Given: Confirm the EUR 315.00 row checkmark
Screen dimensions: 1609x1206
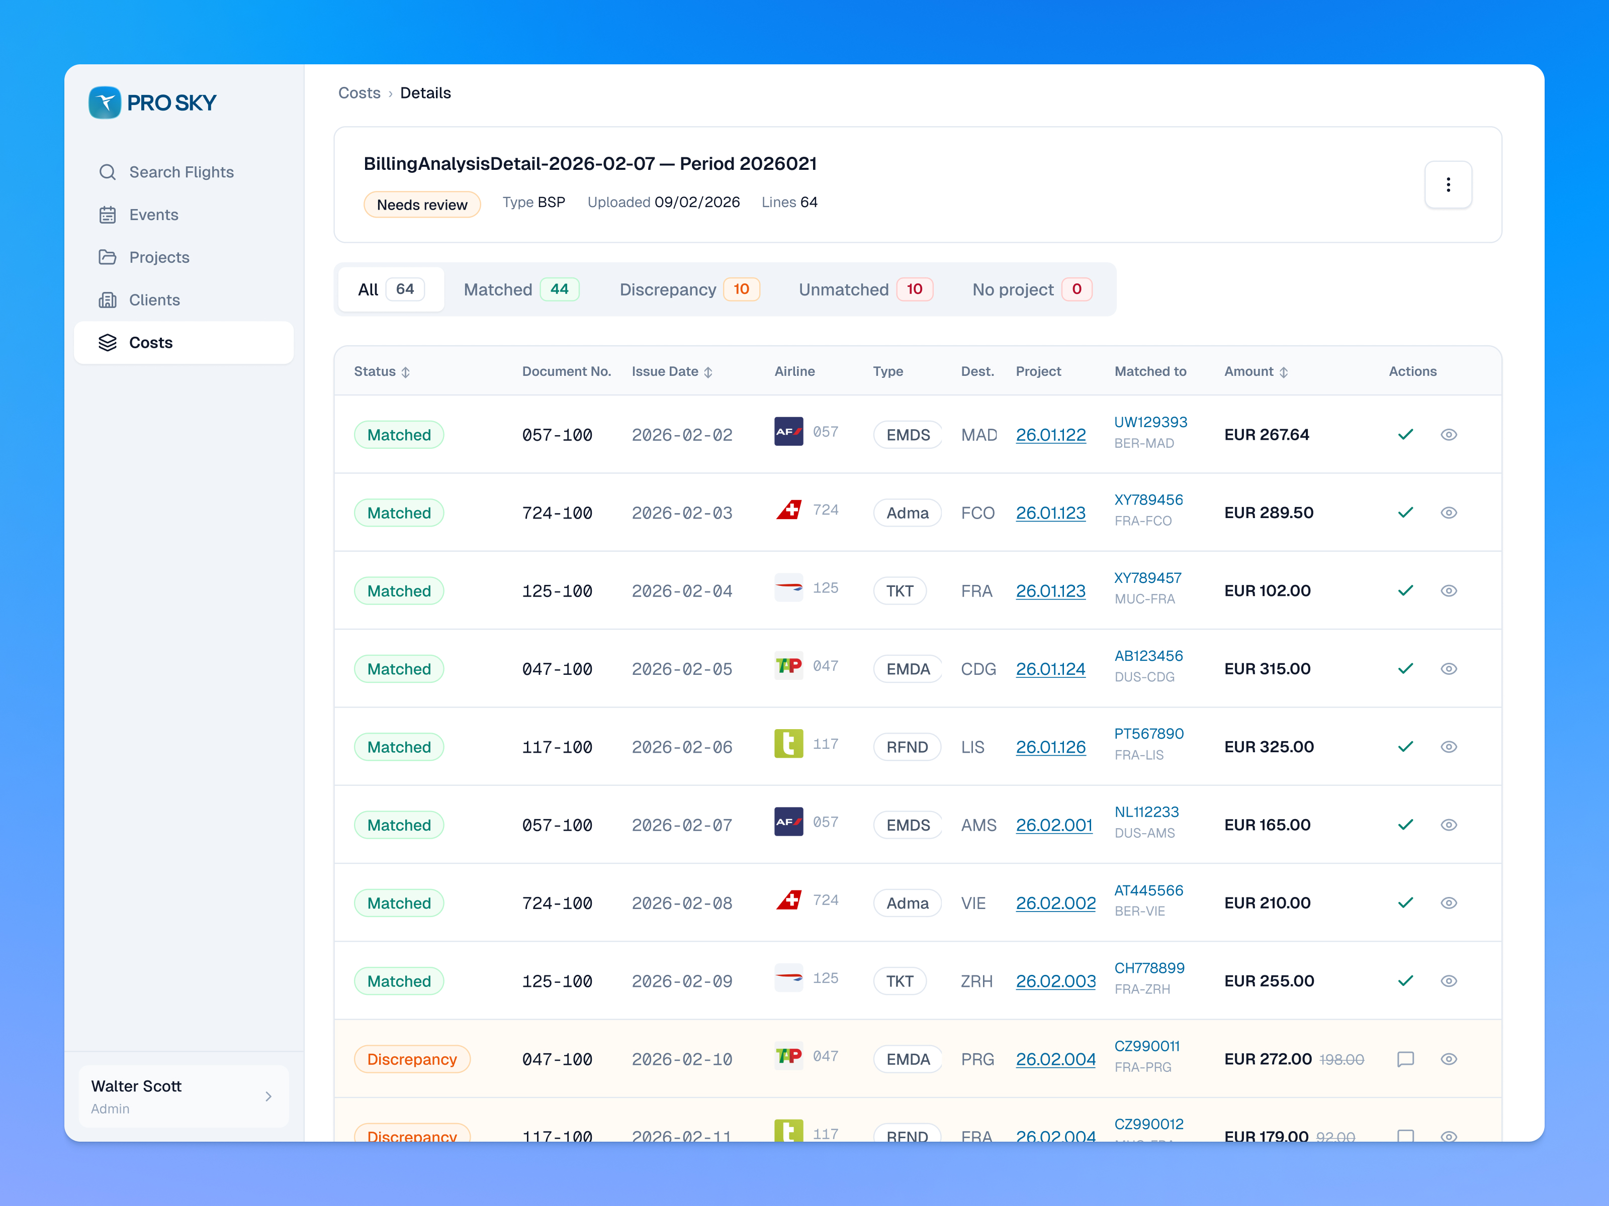Looking at the screenshot, I should click(1405, 669).
